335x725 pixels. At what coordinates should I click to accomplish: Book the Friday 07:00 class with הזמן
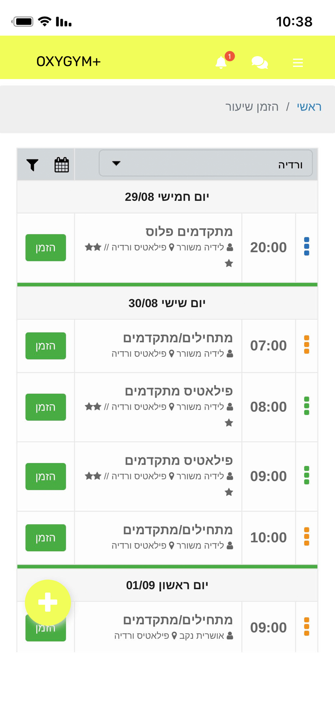46,346
